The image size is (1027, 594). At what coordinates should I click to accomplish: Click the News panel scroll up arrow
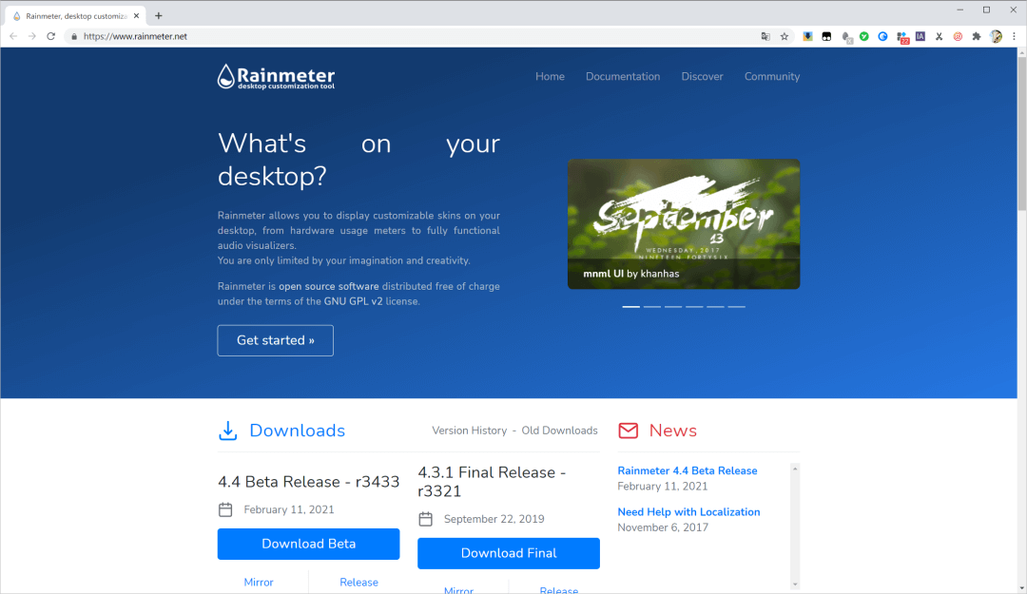[x=794, y=469]
